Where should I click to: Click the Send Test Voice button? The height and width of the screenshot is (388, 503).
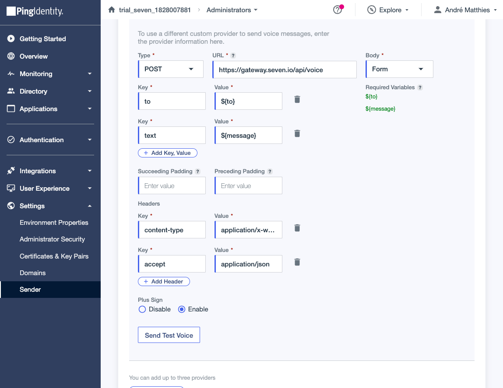coord(169,335)
